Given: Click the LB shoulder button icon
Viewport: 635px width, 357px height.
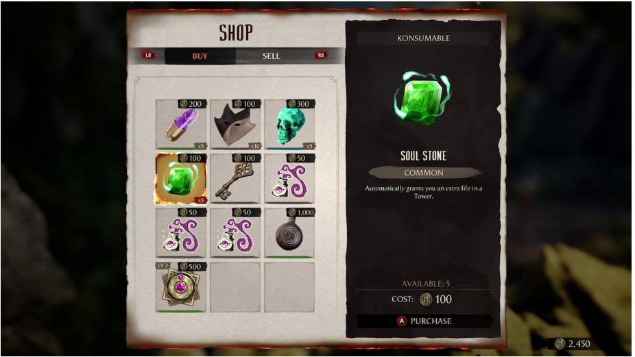Looking at the screenshot, I should coord(148,56).
